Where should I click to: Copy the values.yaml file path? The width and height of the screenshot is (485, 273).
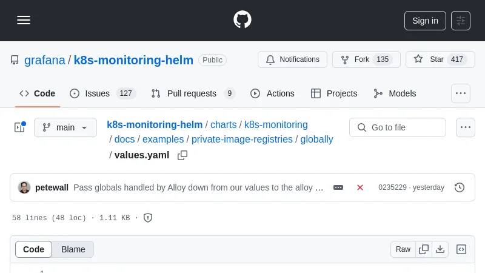click(x=182, y=155)
